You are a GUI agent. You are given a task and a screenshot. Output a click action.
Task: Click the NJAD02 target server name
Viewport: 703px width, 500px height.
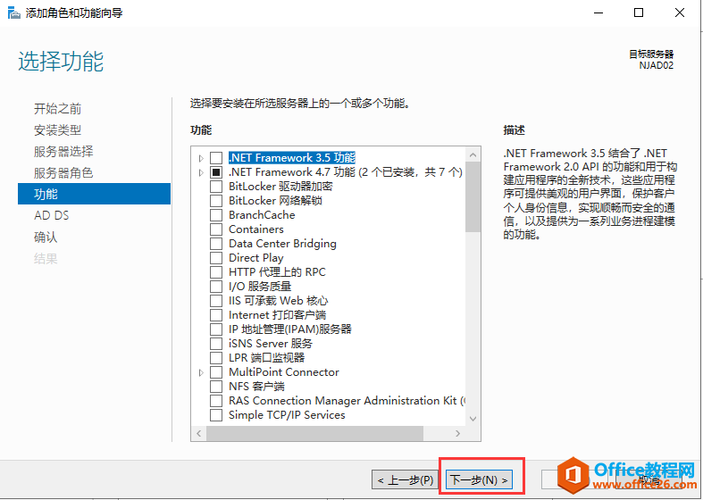tap(656, 65)
